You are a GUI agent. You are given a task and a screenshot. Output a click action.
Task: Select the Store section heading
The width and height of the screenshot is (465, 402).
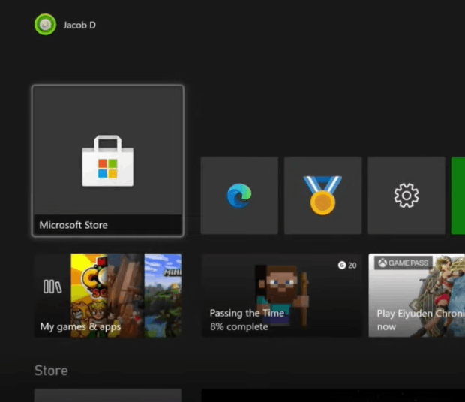(51, 370)
